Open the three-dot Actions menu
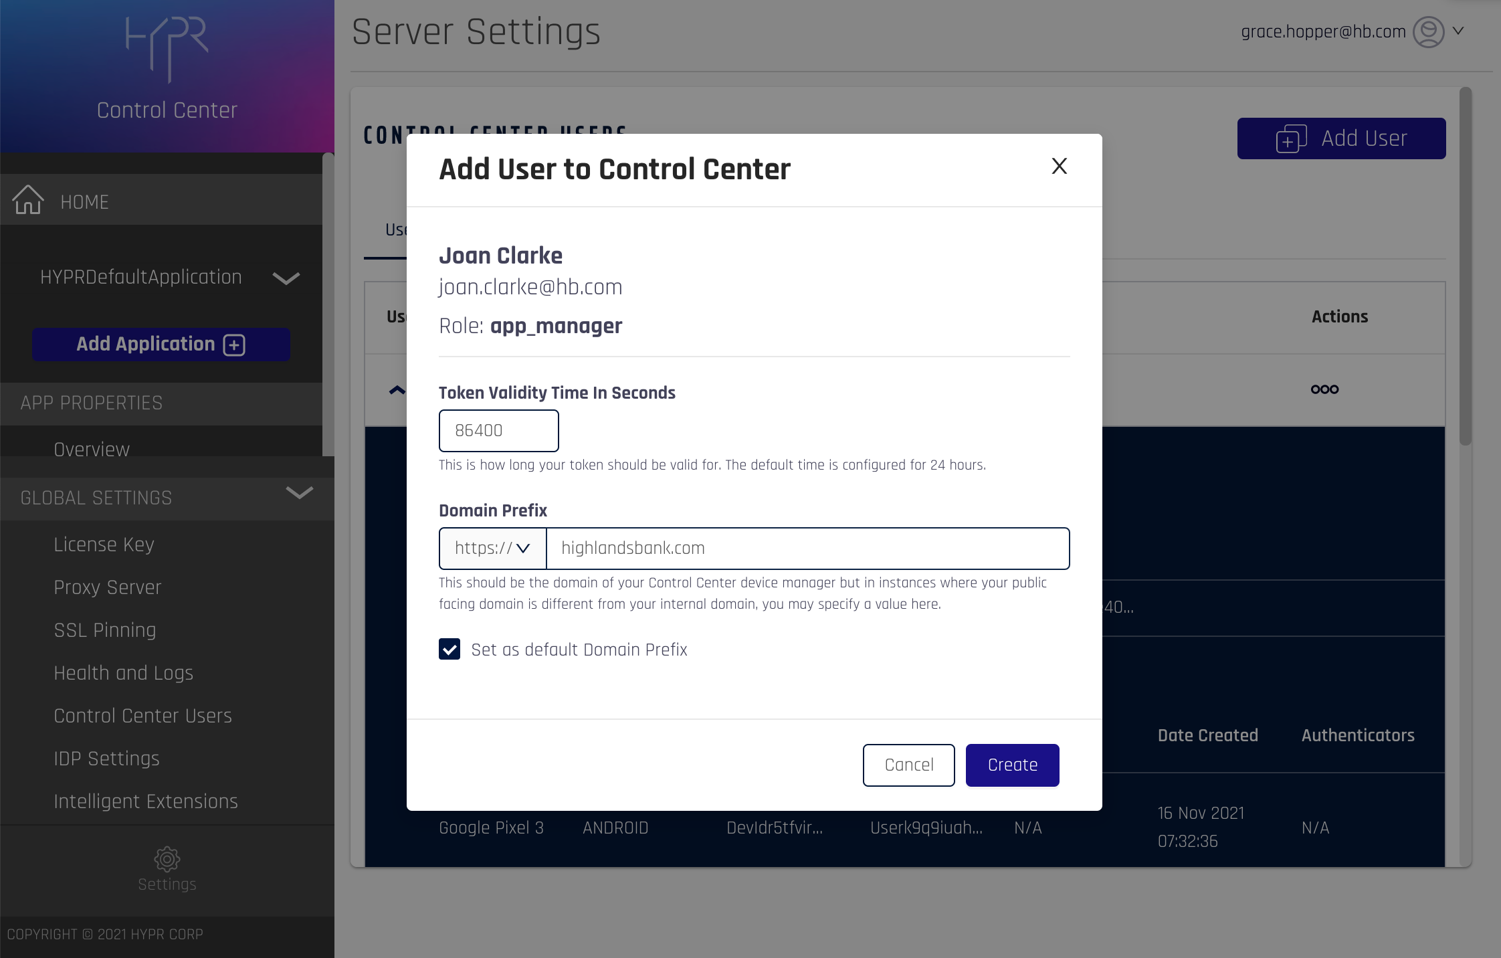The width and height of the screenshot is (1501, 958). 1324,389
